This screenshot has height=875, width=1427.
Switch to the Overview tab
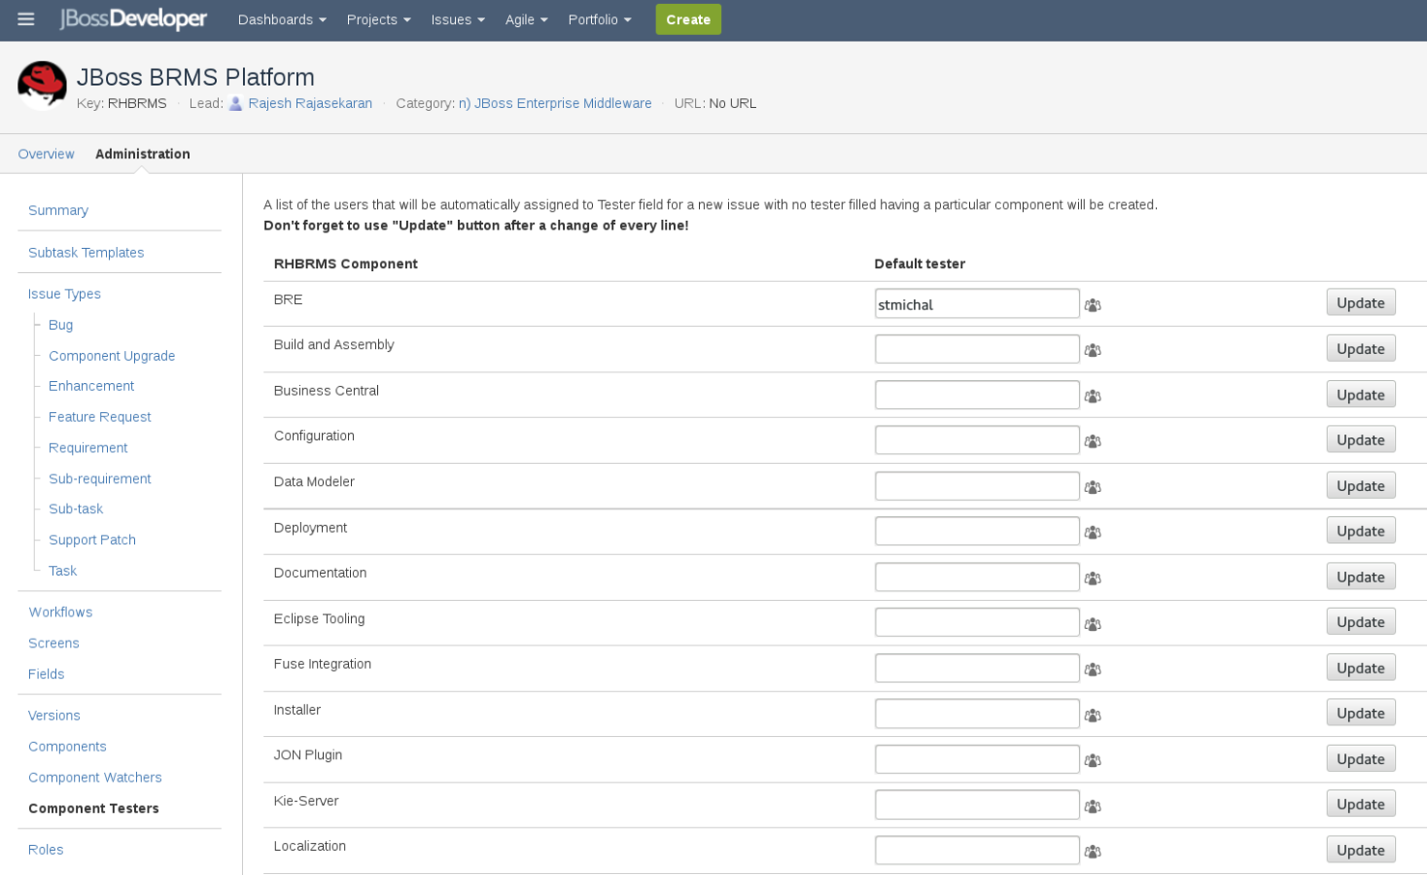click(46, 154)
